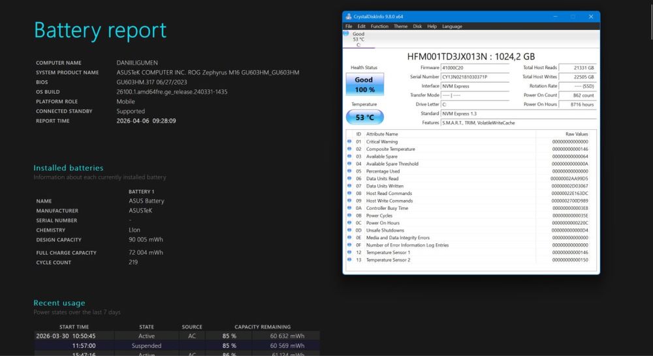Click report time 2026-04-06 09:28:09
This screenshot has width=653, height=356.
[x=146, y=121]
